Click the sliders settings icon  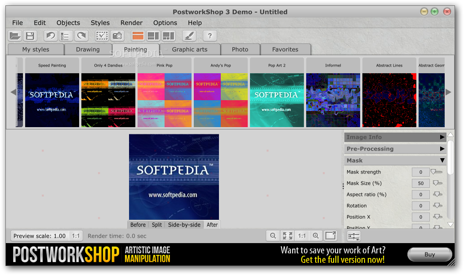pyautogui.click(x=354, y=236)
